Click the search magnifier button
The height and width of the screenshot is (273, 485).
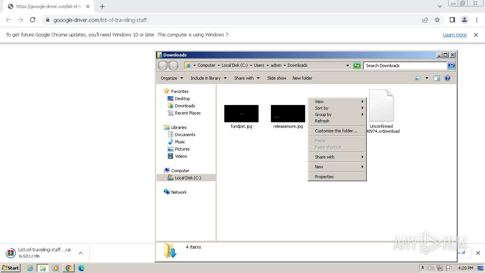coord(451,66)
